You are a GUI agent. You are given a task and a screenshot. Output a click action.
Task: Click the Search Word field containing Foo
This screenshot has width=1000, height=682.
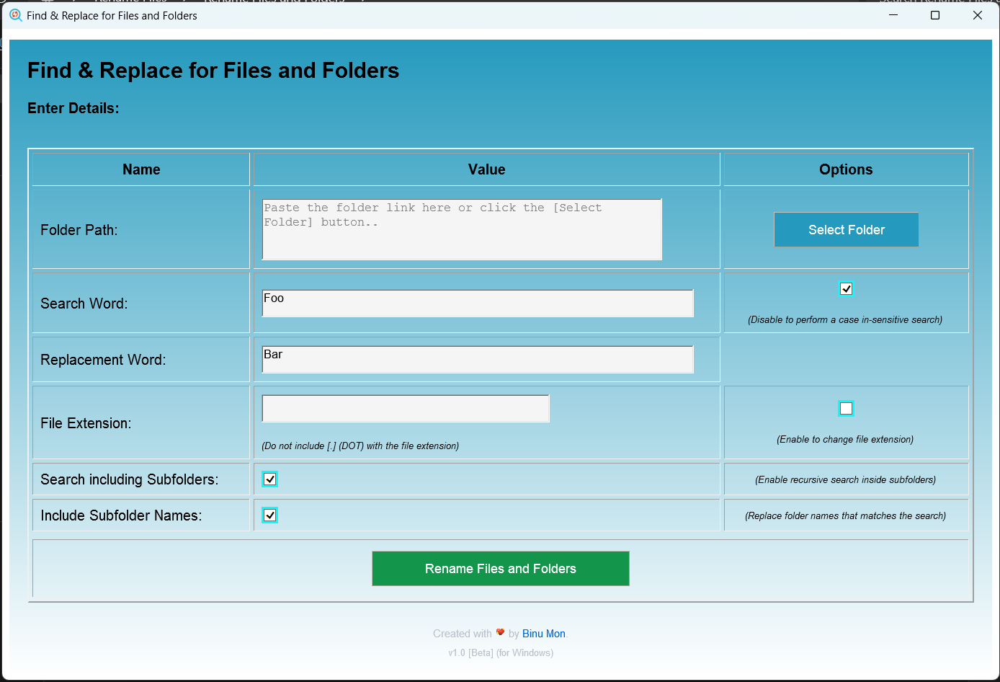[478, 304]
